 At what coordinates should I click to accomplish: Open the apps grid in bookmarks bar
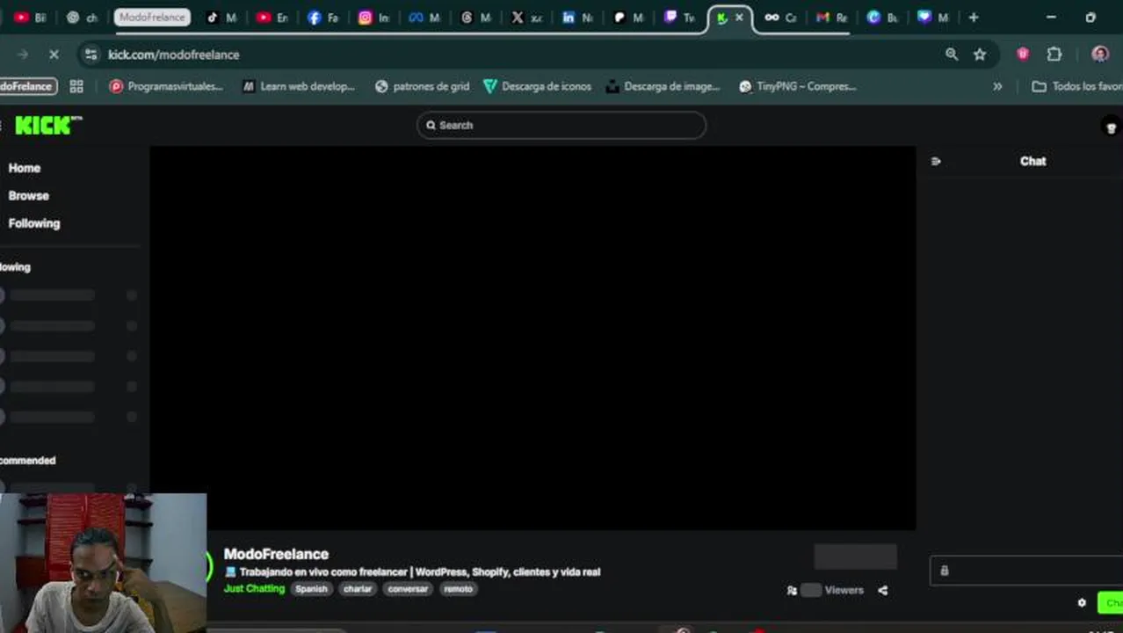tap(76, 86)
